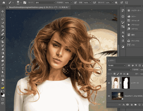Select the Healing Brush tool
The width and height of the screenshot is (143, 111).
3,34
